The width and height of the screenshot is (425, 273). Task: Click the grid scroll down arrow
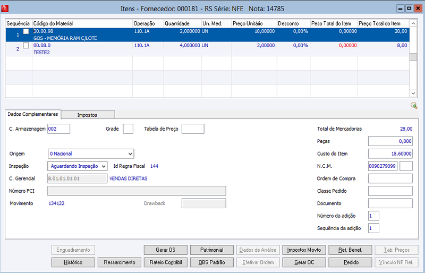pos(413,93)
